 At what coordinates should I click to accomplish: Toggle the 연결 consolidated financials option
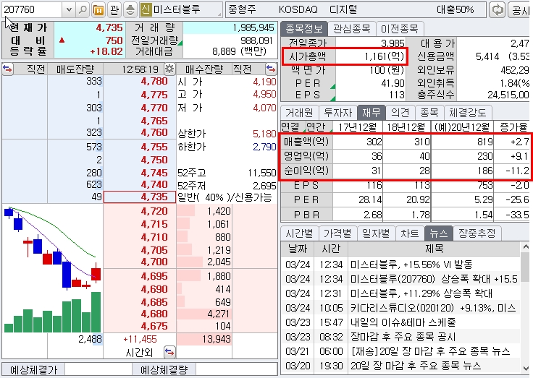coord(293,127)
